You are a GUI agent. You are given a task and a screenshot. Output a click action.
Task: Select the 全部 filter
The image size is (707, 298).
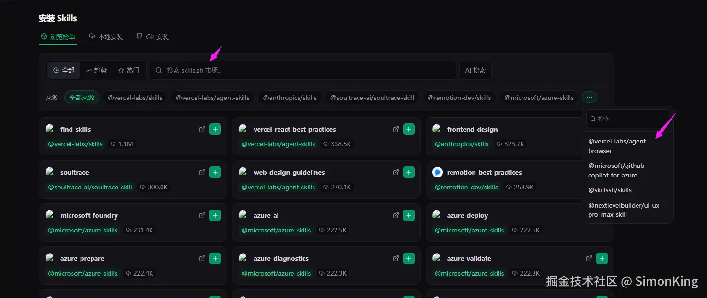pos(64,70)
